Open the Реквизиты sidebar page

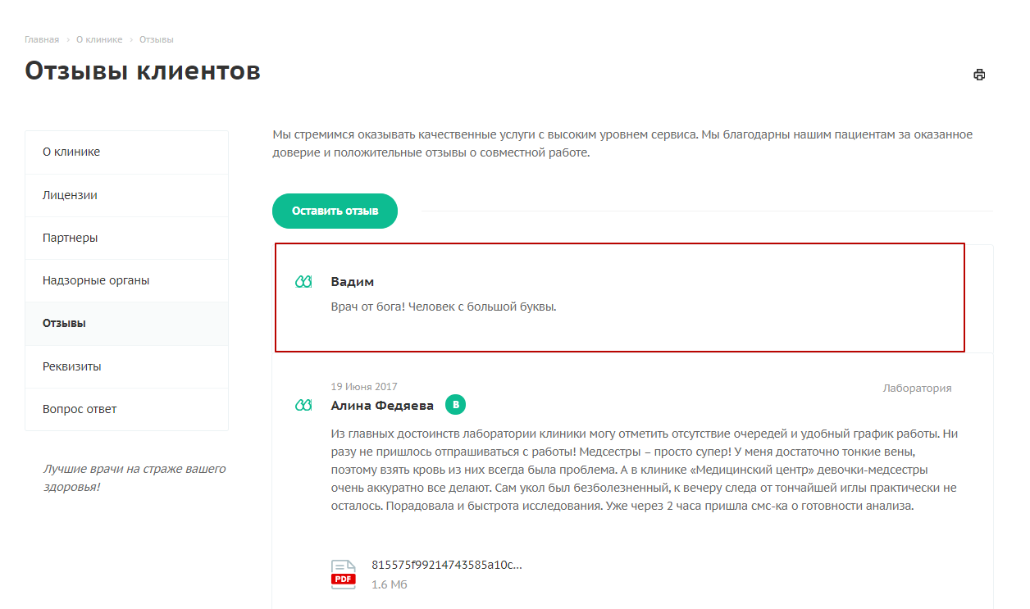point(126,366)
